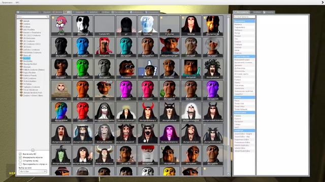Select the Zombies + Enemy Aliens category

click(33, 96)
